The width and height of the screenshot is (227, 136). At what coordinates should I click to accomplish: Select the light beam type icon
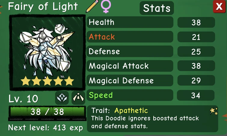(78, 98)
